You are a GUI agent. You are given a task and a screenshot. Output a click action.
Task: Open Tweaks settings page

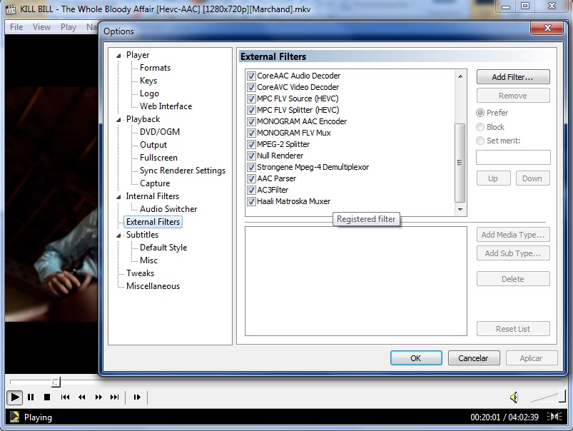[x=140, y=273]
